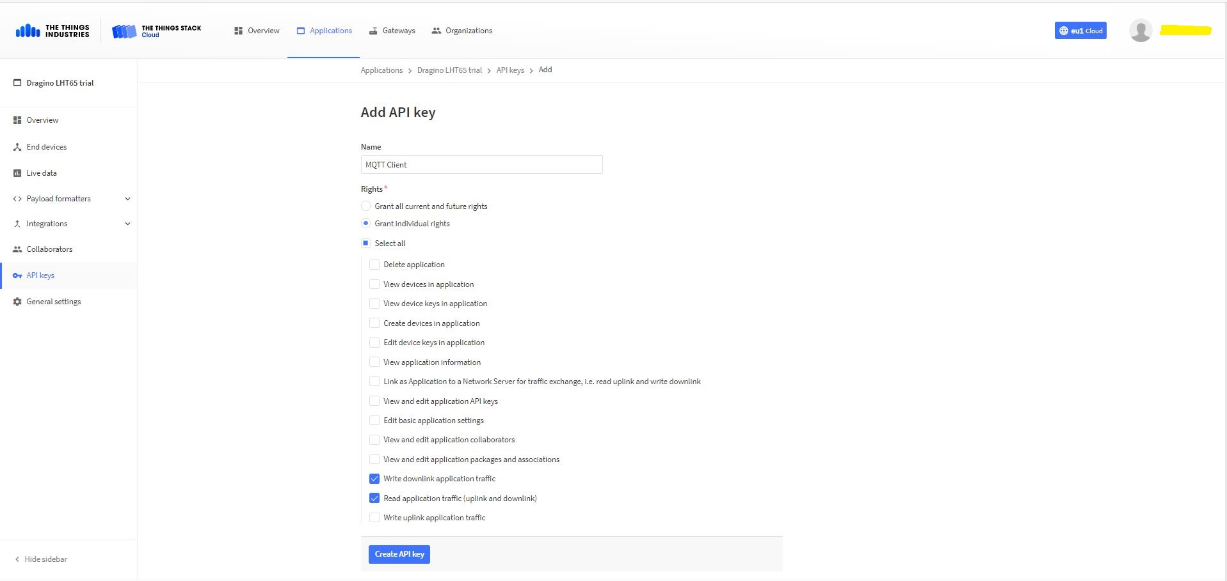Image resolution: width=1227 pixels, height=581 pixels.
Task: Enable the Delete application checkbox
Action: (x=374, y=265)
